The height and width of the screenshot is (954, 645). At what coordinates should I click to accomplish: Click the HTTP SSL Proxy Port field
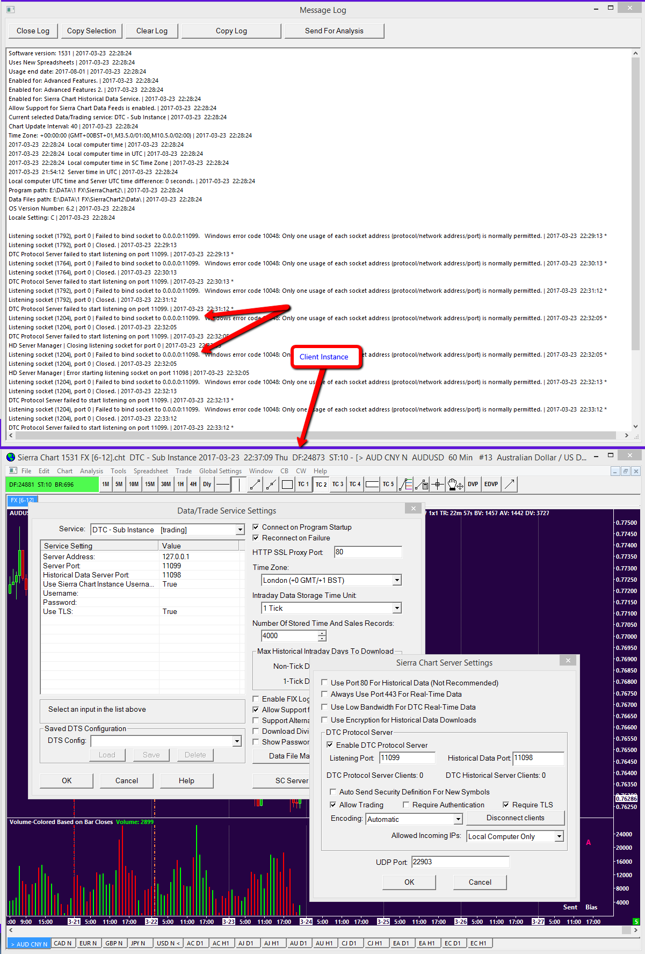[368, 552]
